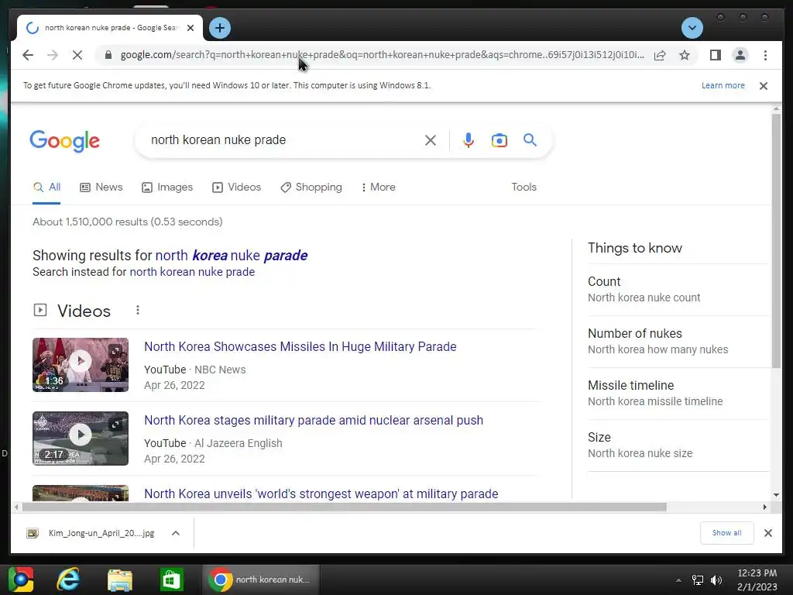The image size is (793, 595).
Task: Open a new browser tab
Action: pyautogui.click(x=219, y=28)
